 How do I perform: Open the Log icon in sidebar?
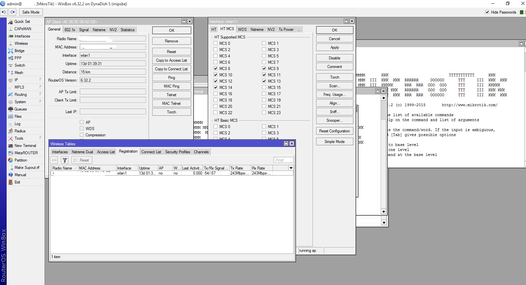tap(11, 124)
